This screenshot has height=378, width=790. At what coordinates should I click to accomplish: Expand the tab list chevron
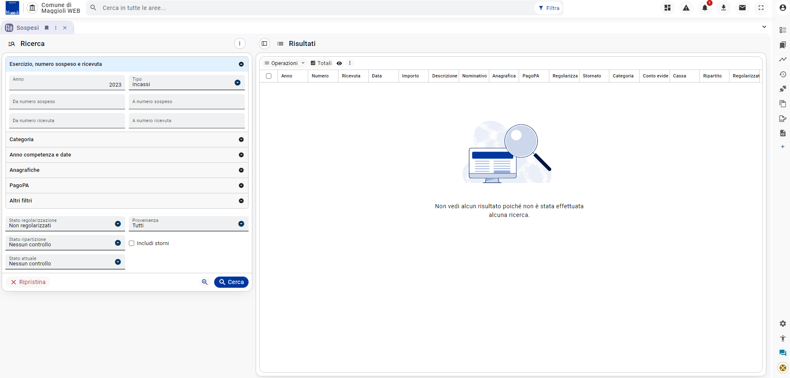764,27
